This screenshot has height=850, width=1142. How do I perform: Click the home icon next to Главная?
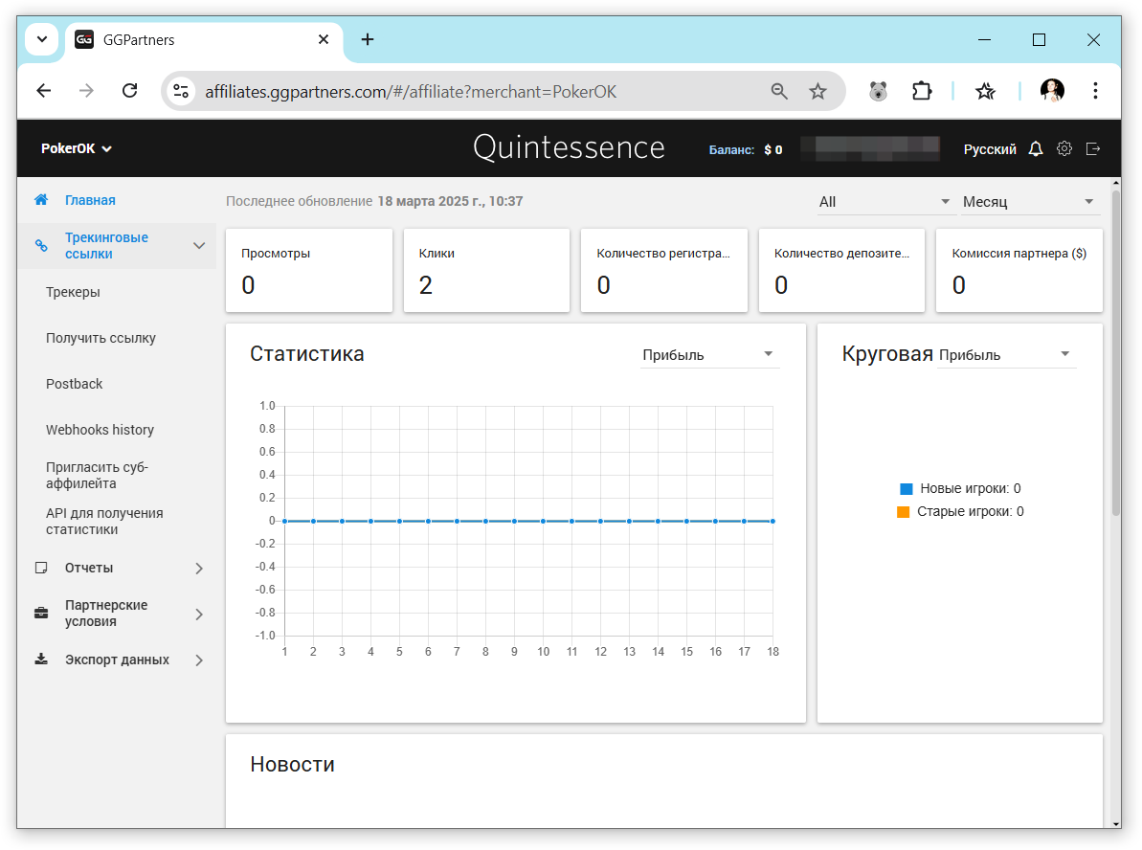click(41, 199)
